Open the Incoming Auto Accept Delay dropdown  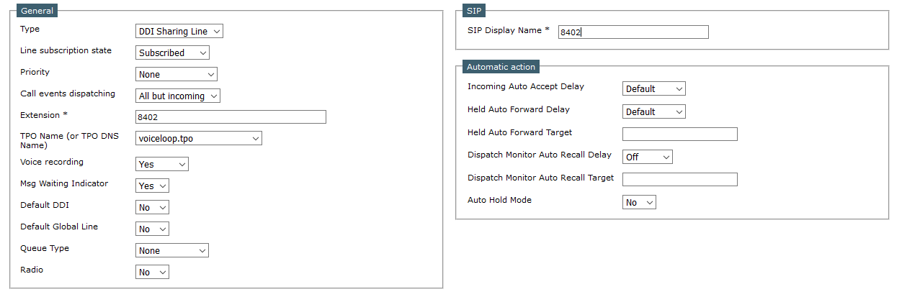click(654, 88)
